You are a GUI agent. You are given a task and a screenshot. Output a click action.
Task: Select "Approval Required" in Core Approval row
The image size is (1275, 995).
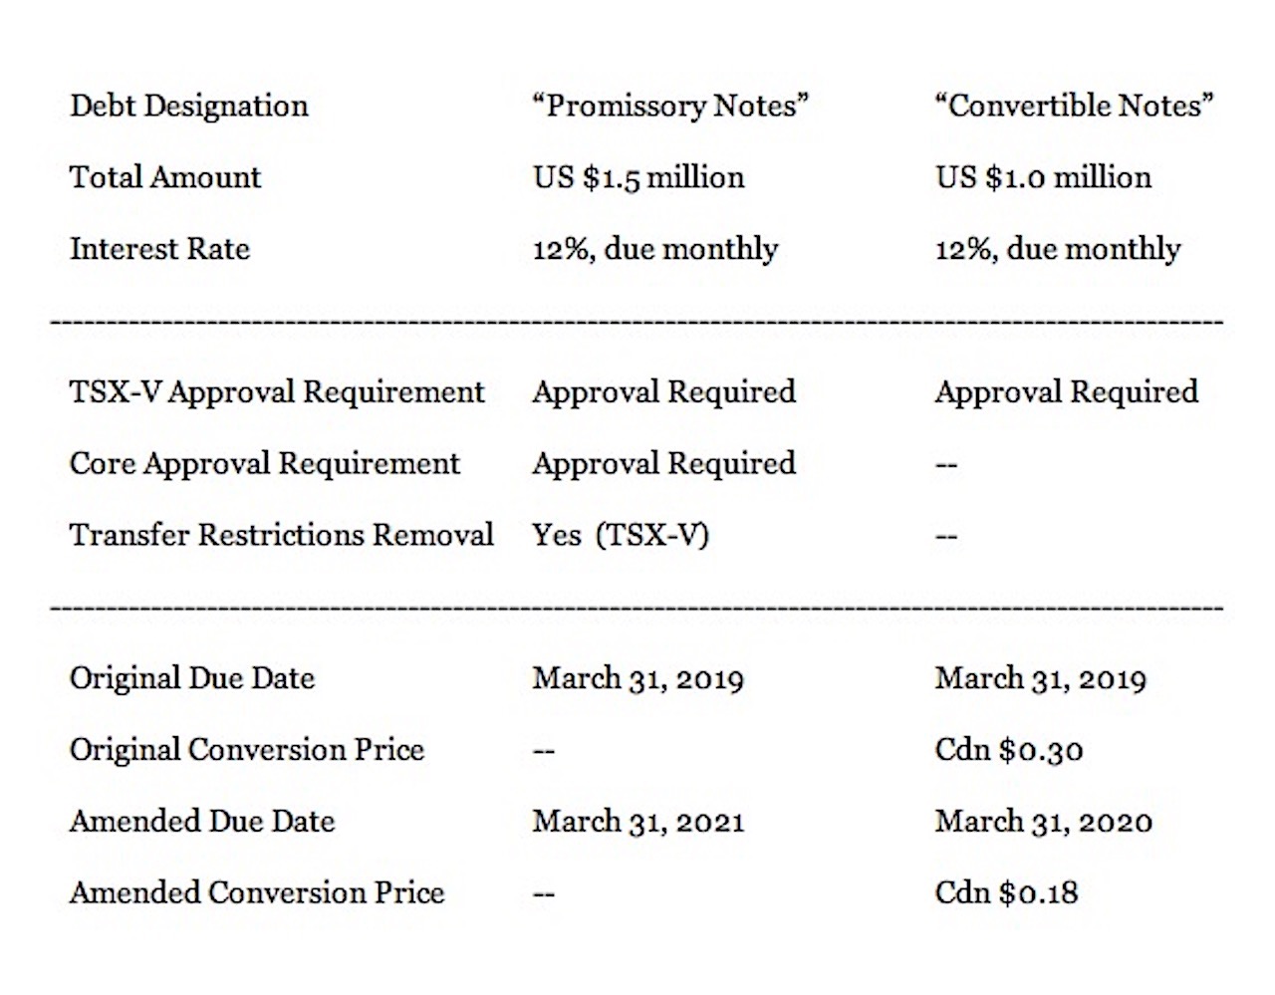(663, 464)
